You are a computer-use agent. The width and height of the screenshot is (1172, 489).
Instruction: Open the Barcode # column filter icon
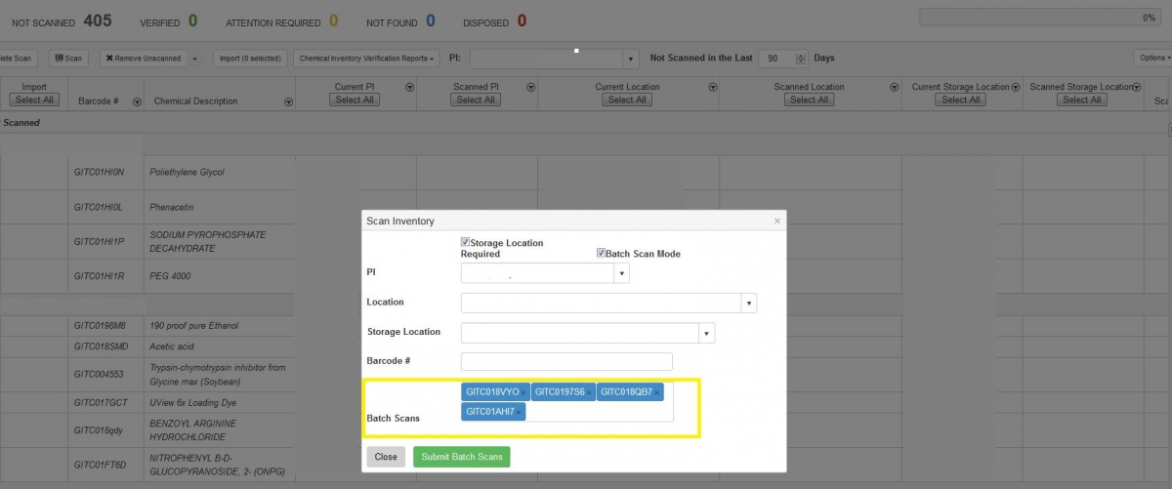137,102
